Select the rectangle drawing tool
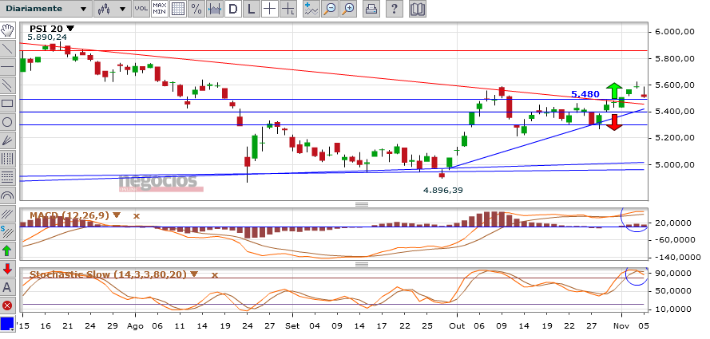Image resolution: width=710 pixels, height=339 pixels. (x=7, y=104)
